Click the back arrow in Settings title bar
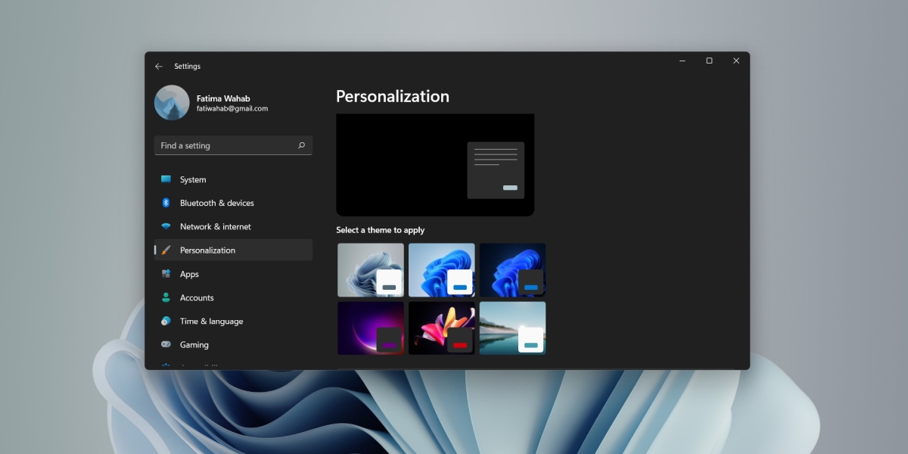This screenshot has height=454, width=908. tap(159, 67)
